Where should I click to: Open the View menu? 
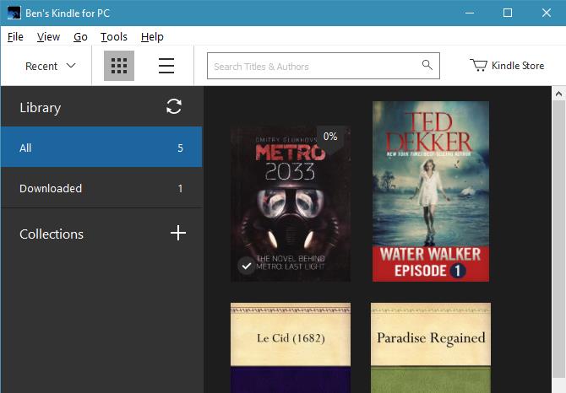pyautogui.click(x=48, y=37)
